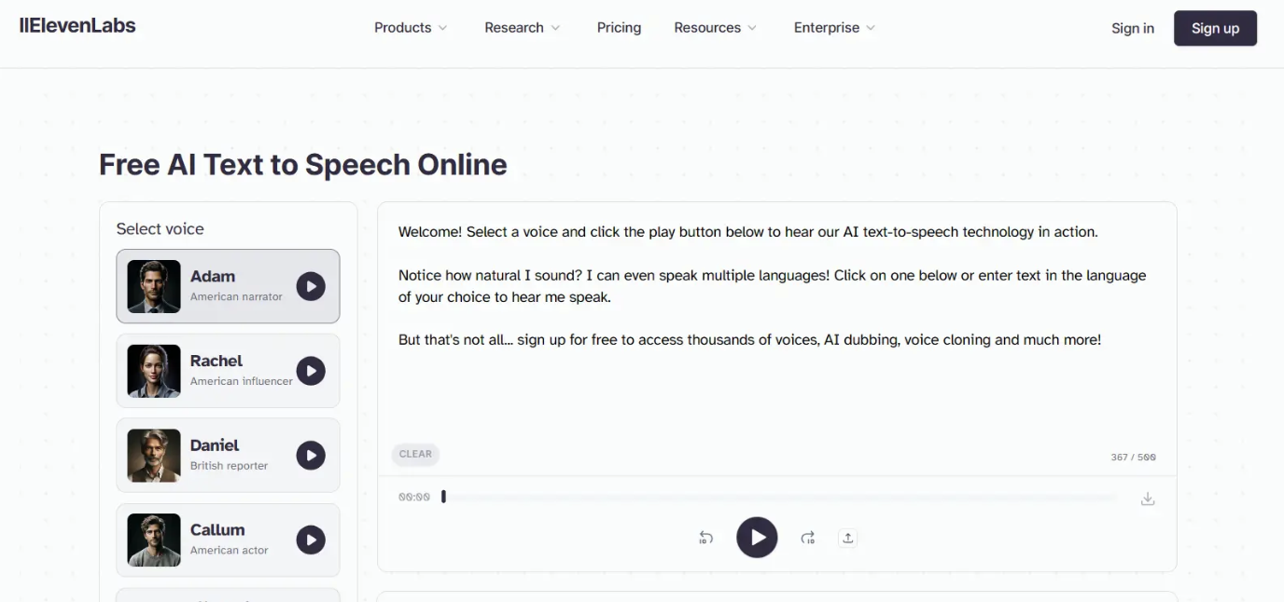Expand the Resources menu

tap(716, 28)
